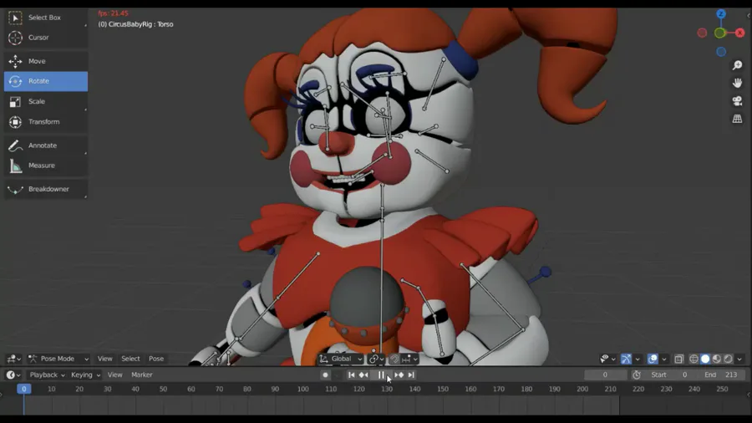This screenshot has width=752, height=423.
Task: Click the green Y axis gizmo ball
Action: (x=719, y=33)
